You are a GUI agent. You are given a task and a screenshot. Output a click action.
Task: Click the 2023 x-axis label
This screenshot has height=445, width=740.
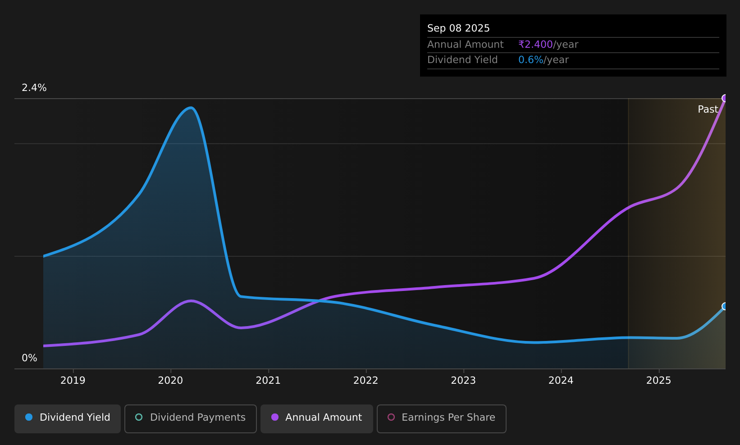463,381
